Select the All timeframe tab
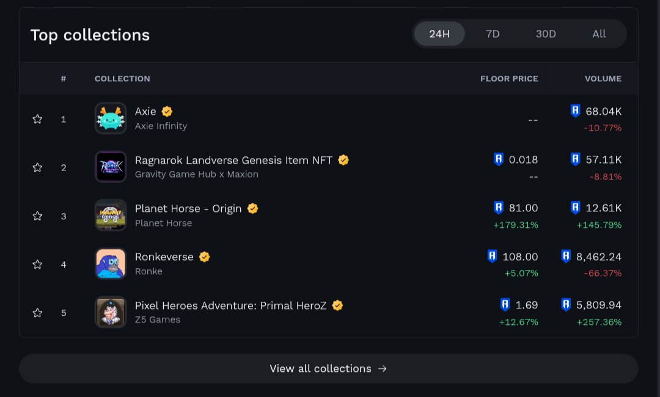The image size is (660, 397). tap(599, 34)
